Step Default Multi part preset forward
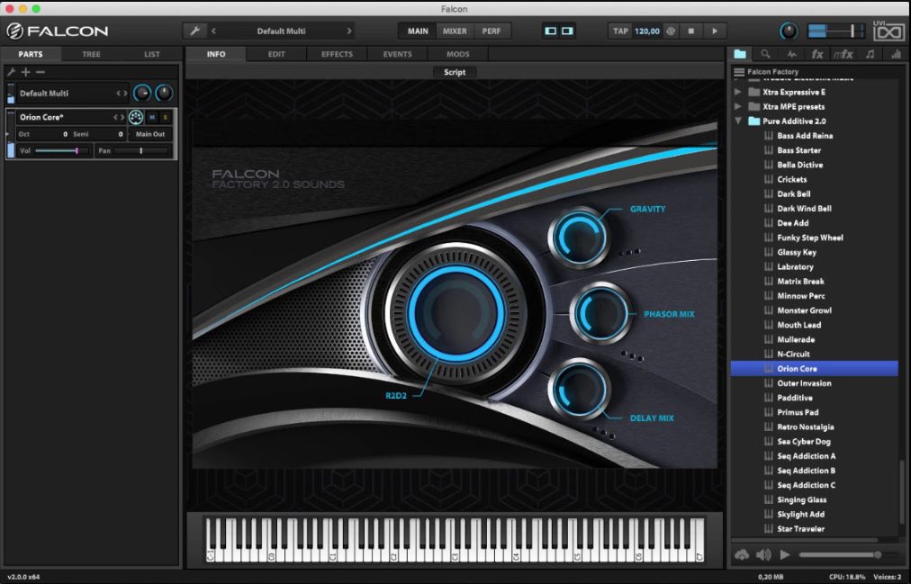Image resolution: width=911 pixels, height=584 pixels. tap(125, 93)
